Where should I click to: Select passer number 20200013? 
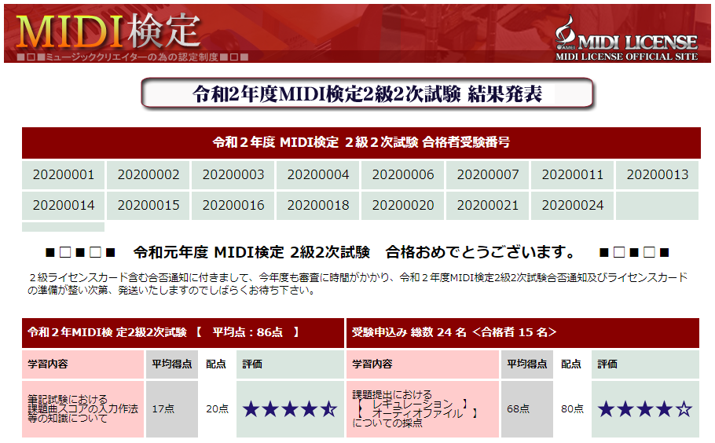click(x=657, y=175)
